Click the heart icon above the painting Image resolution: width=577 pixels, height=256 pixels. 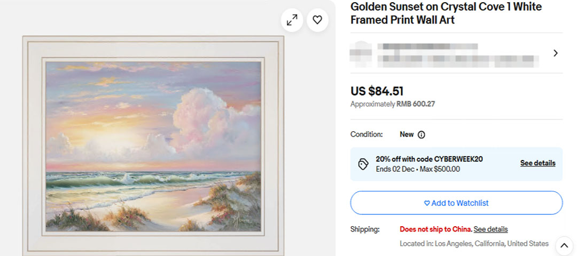(x=317, y=20)
